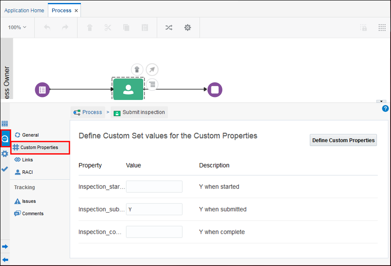This screenshot has width=391, height=266.
Task: Click the Help question-mark icon
Action: click(x=385, y=108)
